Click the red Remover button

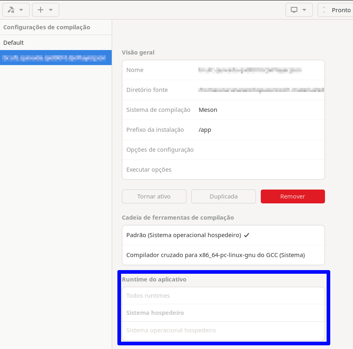click(x=292, y=196)
